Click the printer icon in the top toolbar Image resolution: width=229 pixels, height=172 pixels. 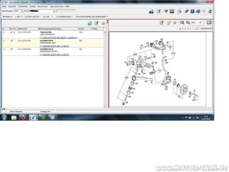coord(179,11)
